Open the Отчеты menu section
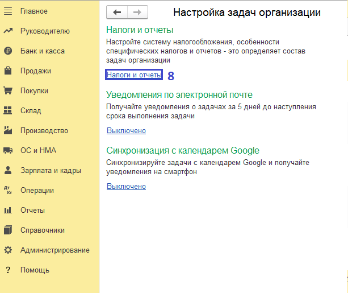This screenshot has height=293, width=348. click(32, 211)
